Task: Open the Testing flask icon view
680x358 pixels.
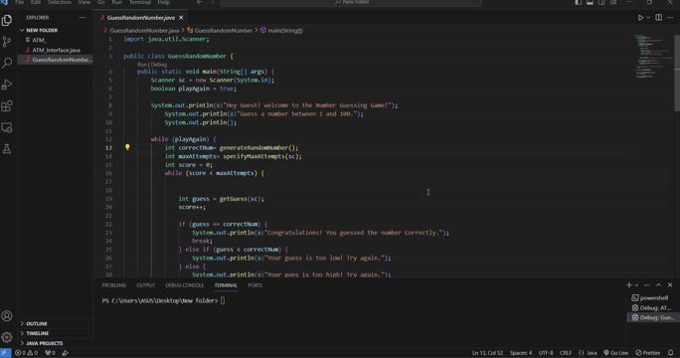Action: point(7,149)
